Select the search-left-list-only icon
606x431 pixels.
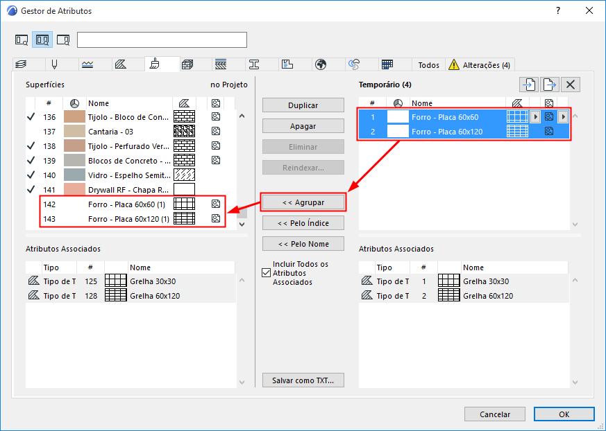(22, 39)
